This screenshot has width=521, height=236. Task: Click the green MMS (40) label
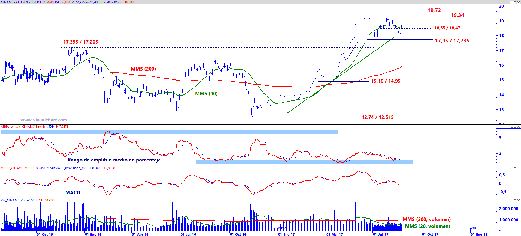click(206, 94)
